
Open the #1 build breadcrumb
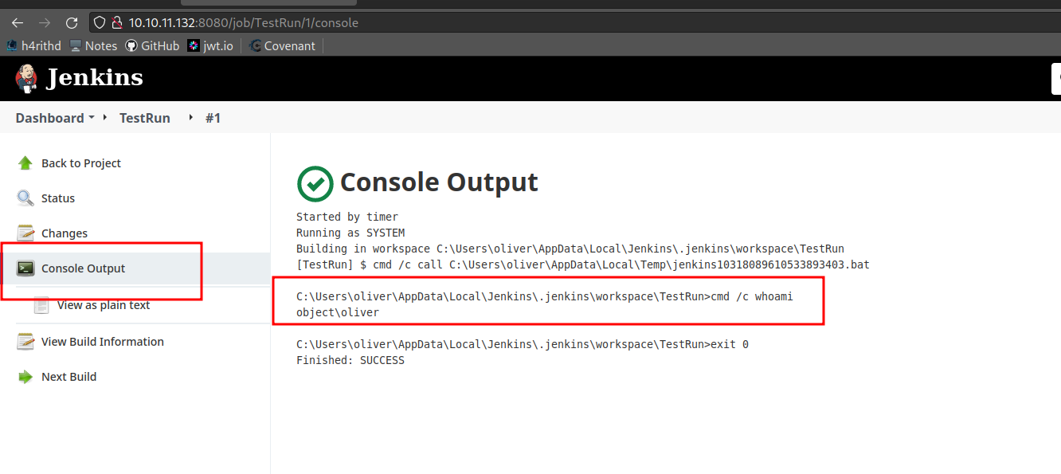(x=213, y=118)
